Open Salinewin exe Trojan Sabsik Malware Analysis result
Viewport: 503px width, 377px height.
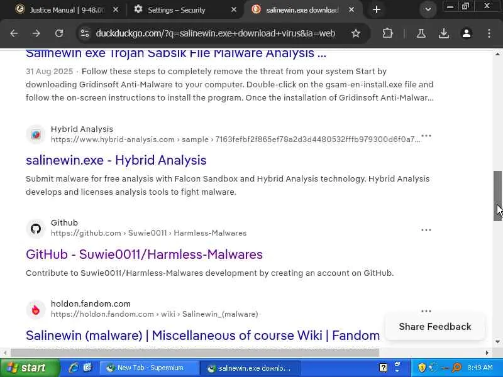(x=176, y=53)
